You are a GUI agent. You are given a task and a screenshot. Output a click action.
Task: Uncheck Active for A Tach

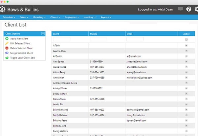point(186,45)
